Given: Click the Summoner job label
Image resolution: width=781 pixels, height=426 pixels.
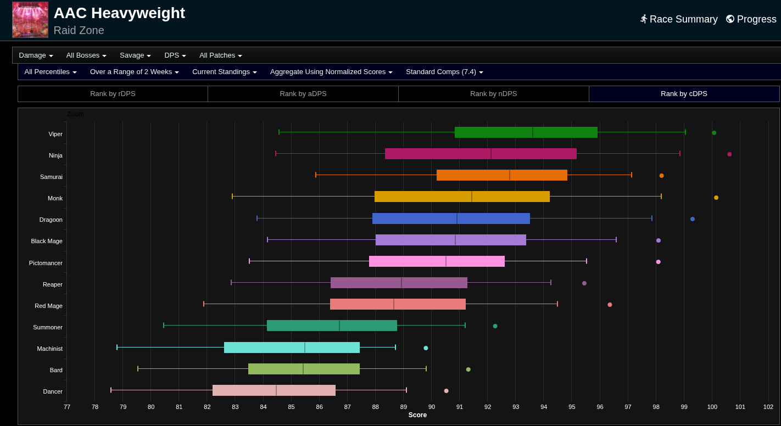Looking at the screenshot, I should pos(48,327).
